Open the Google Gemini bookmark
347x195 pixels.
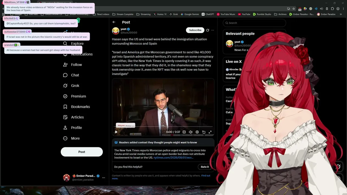click(190, 14)
